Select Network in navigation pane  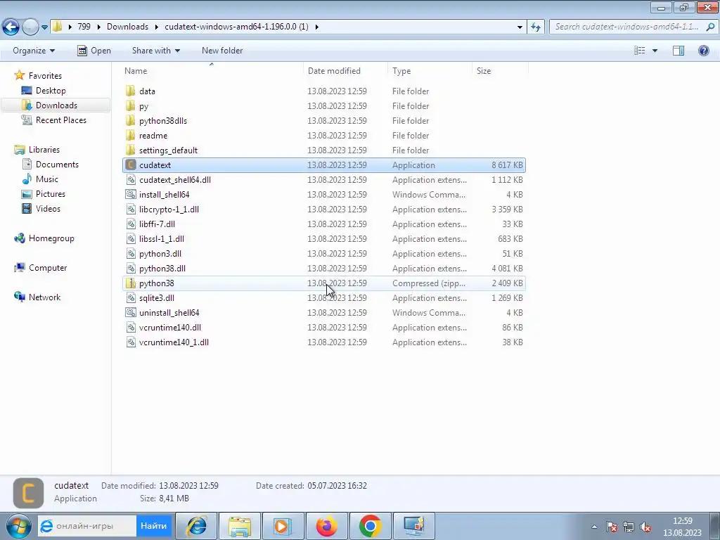[44, 297]
